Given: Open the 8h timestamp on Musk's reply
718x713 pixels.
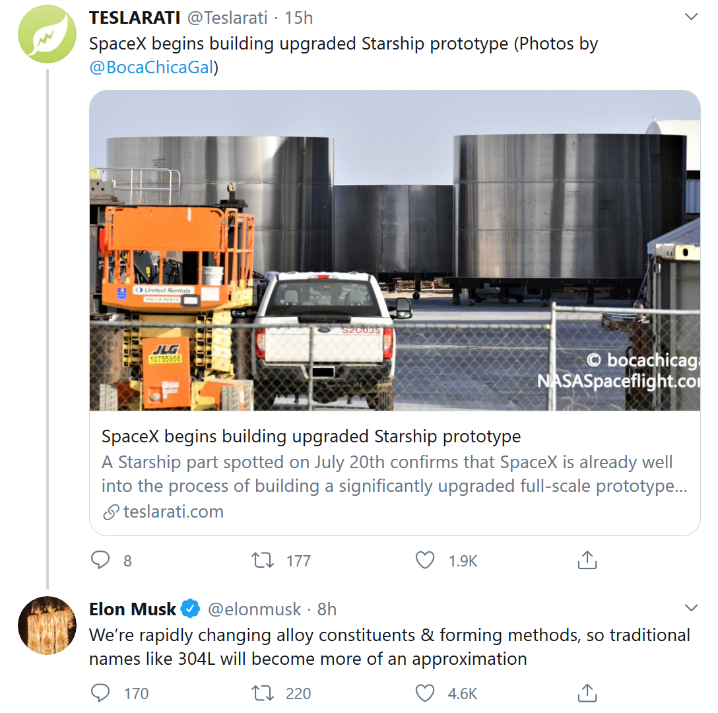Looking at the screenshot, I should coord(327,609).
